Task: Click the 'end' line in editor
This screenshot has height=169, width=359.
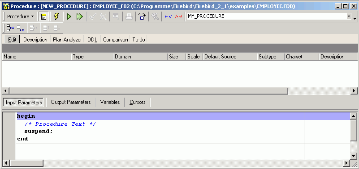Action: 22,139
